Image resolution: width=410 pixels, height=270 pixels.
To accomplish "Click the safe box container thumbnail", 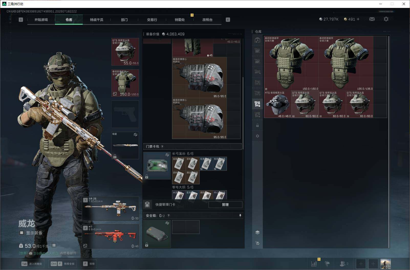I will click(157, 234).
